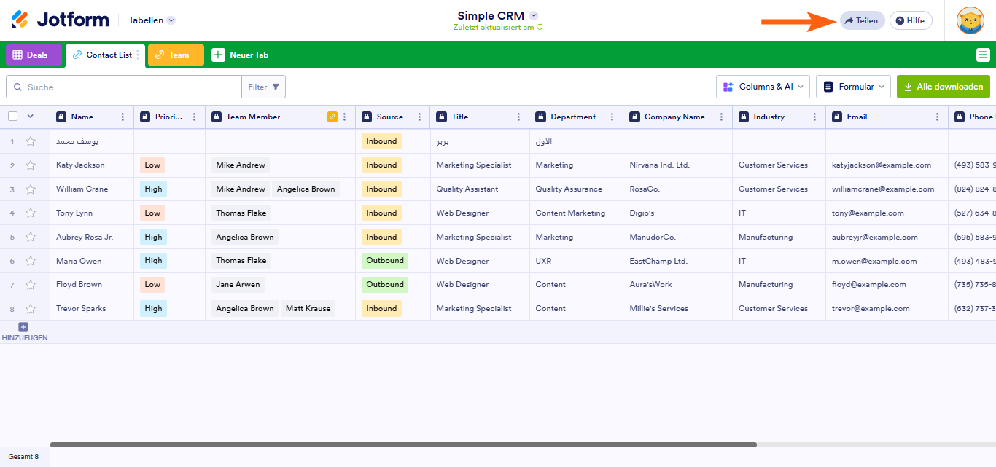Toggle the favorite star for Trevor Sparks

(x=31, y=309)
